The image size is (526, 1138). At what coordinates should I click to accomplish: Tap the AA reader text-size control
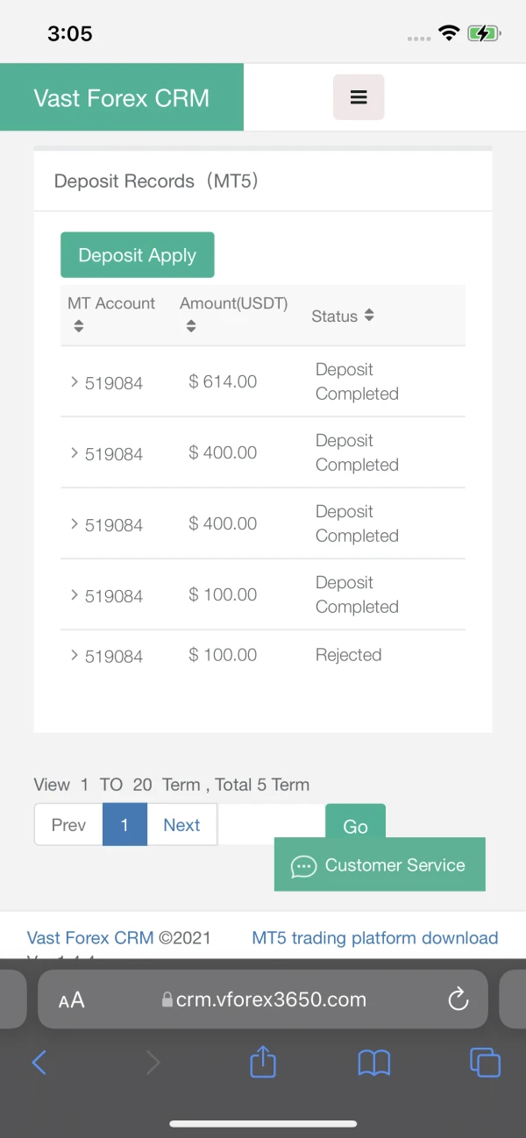(x=72, y=1000)
